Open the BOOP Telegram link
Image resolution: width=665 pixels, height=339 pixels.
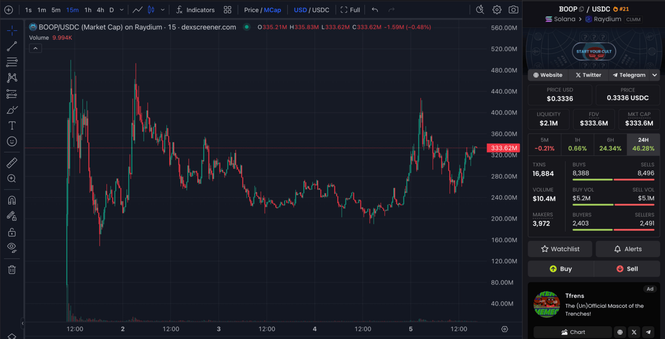[628, 75]
